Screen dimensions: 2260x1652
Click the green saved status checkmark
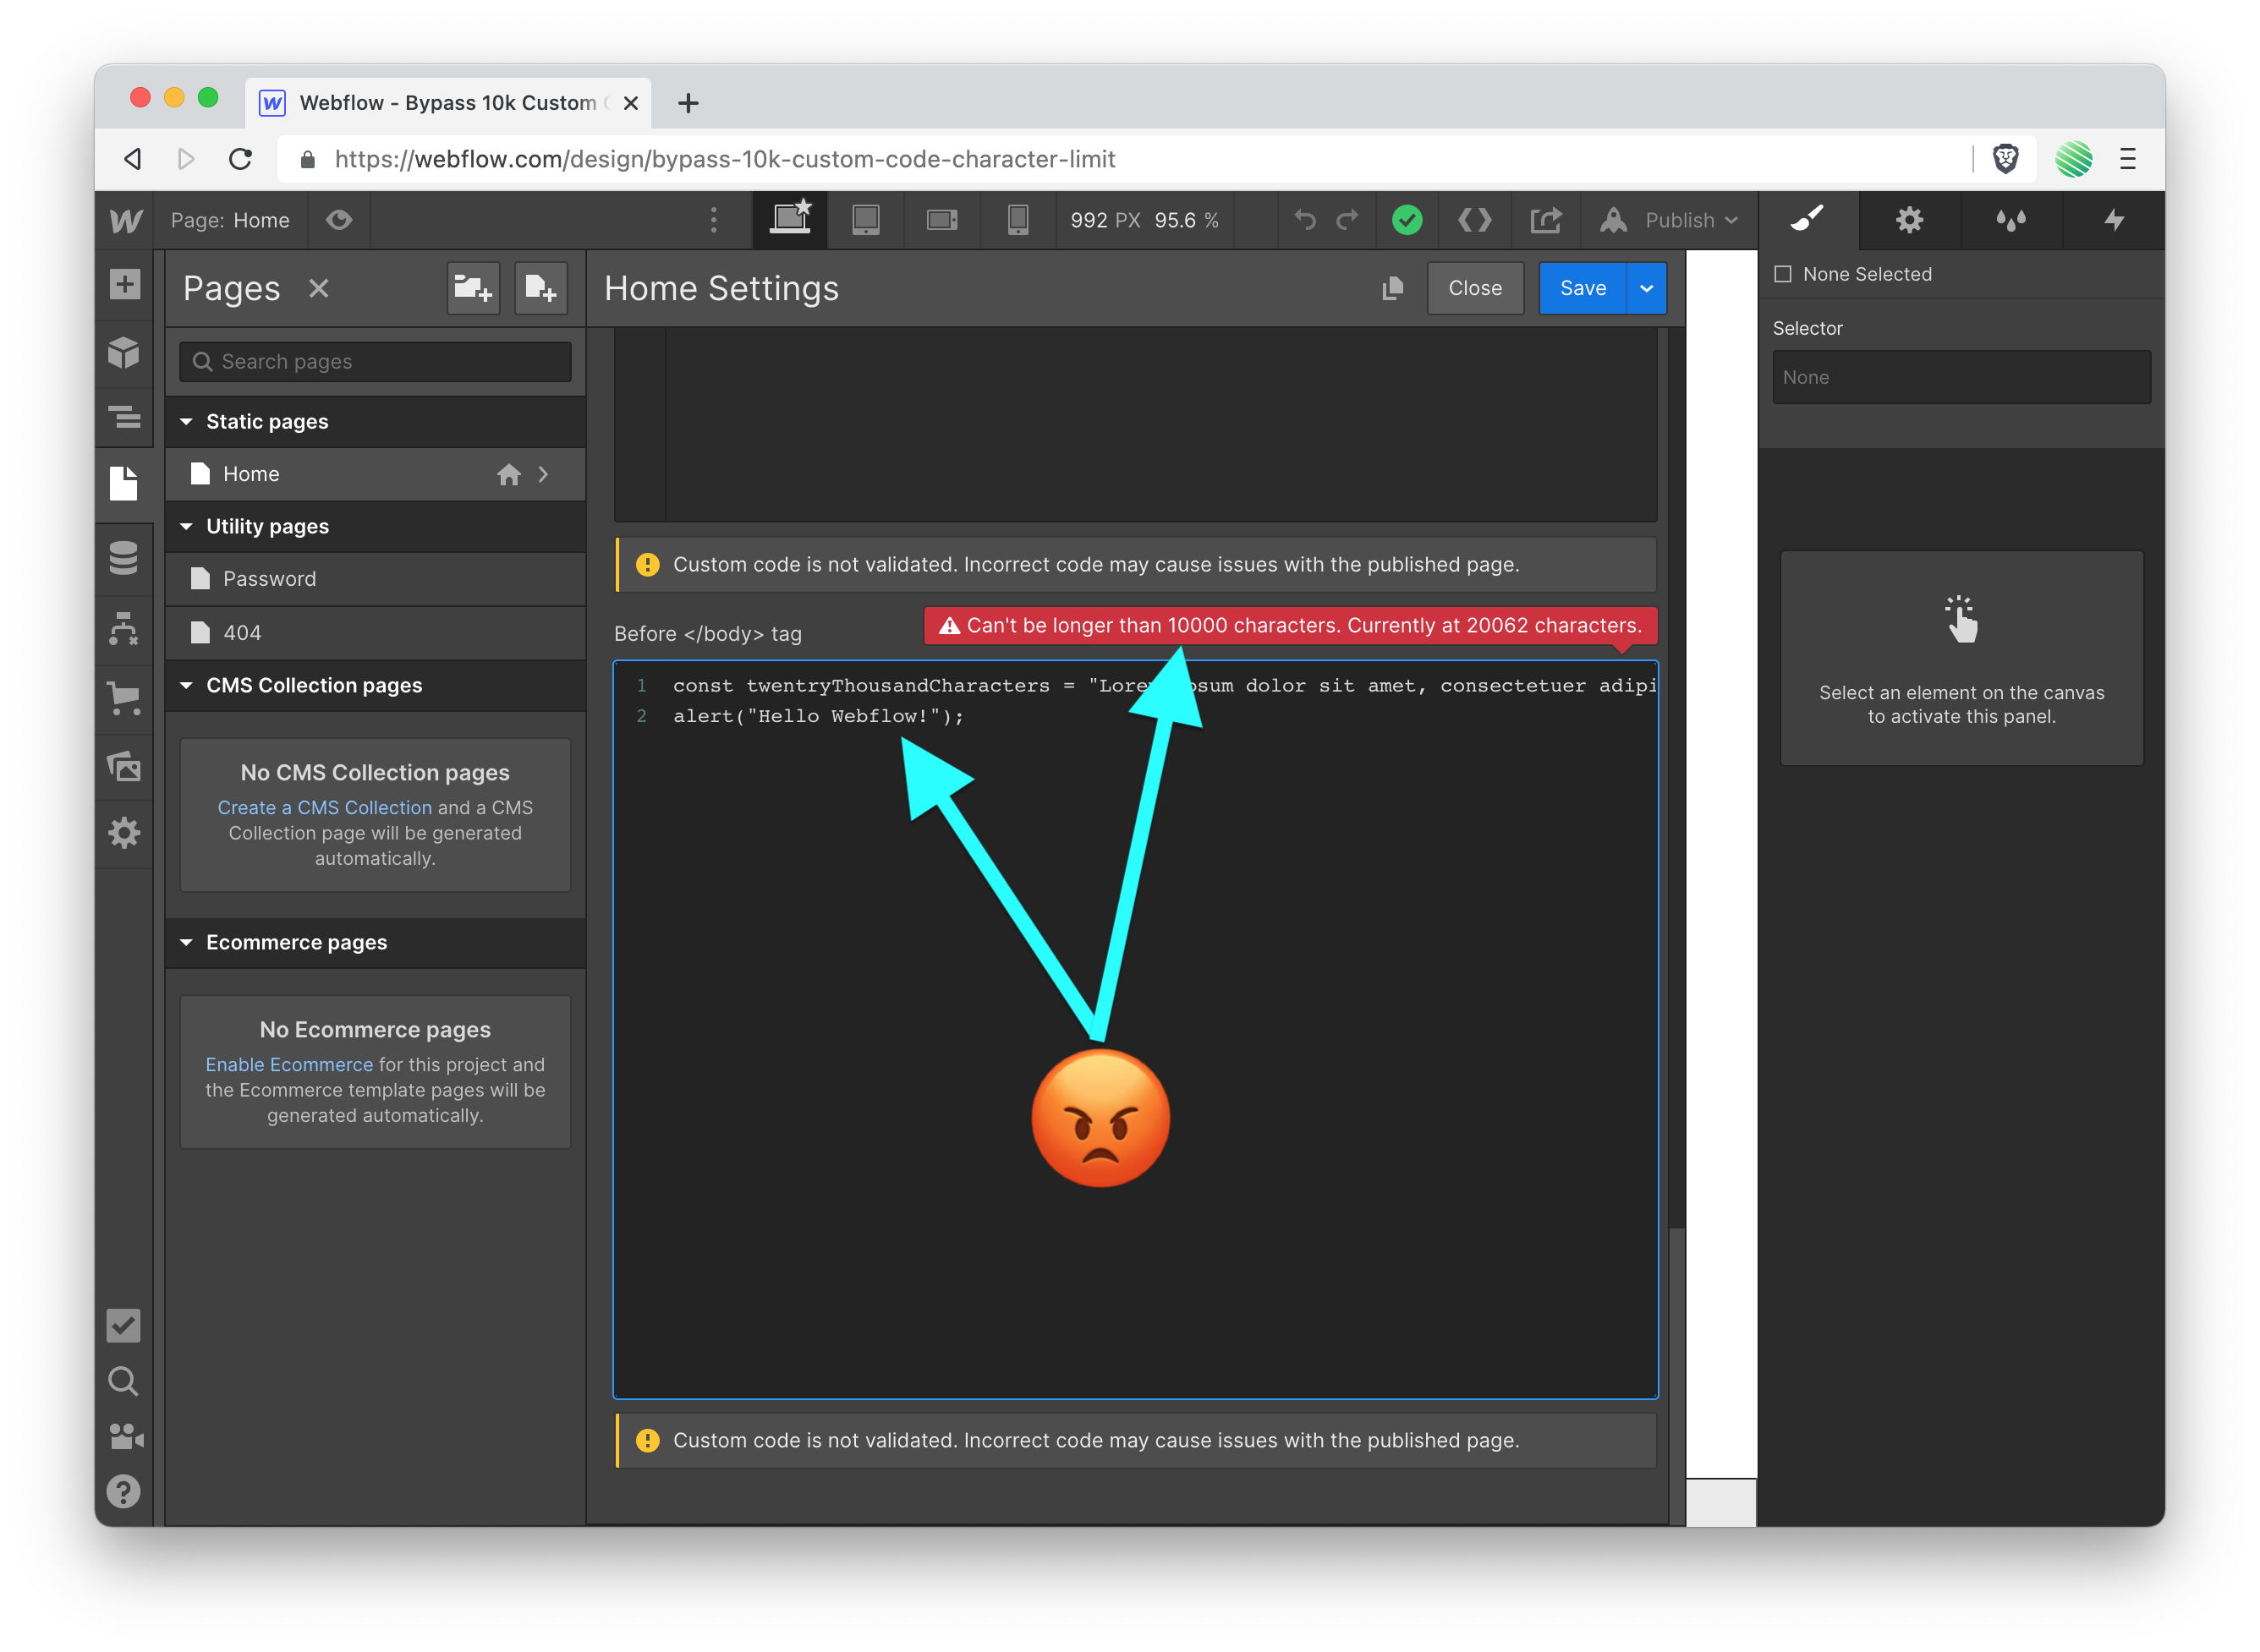pyautogui.click(x=1407, y=220)
